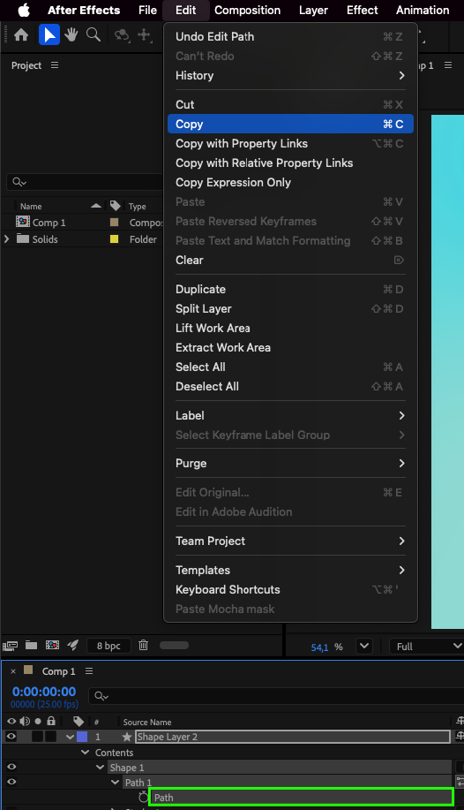
Task: Select the Zoom magnifier tool
Action: pyautogui.click(x=94, y=34)
